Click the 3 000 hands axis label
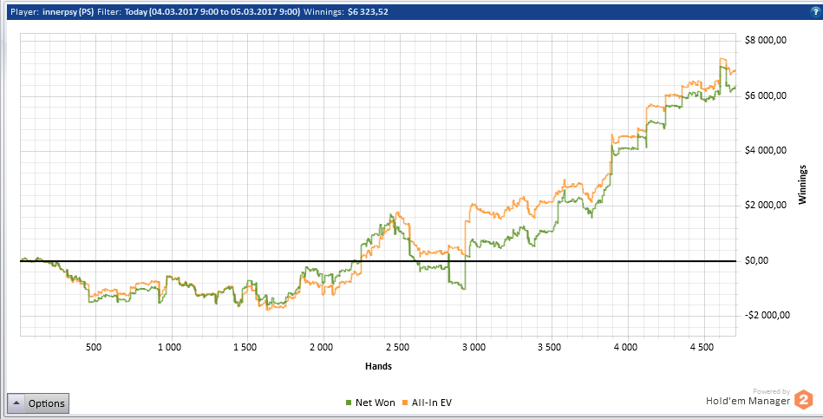The image size is (823, 419). coord(474,347)
